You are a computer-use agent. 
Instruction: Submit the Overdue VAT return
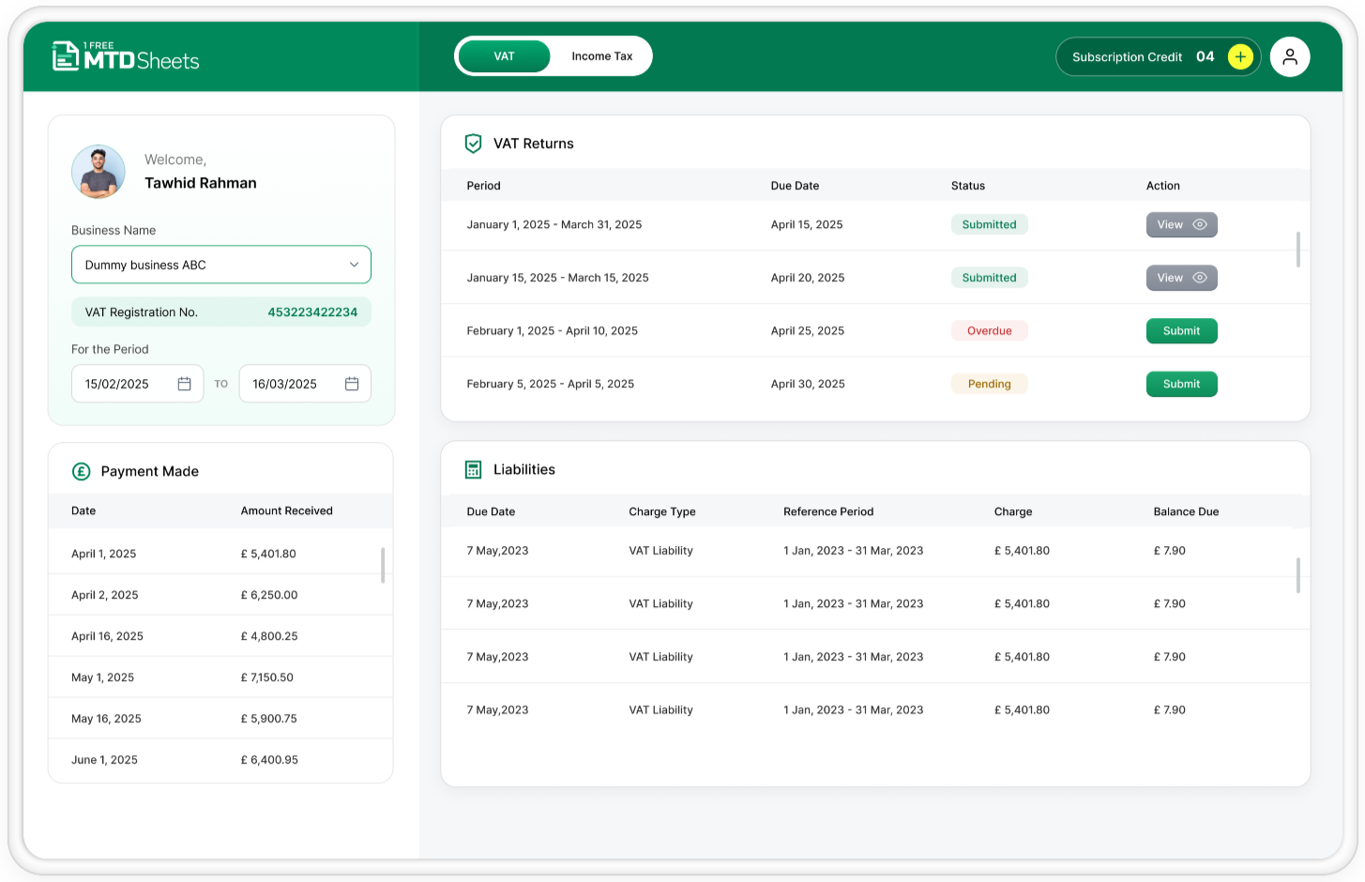point(1181,331)
